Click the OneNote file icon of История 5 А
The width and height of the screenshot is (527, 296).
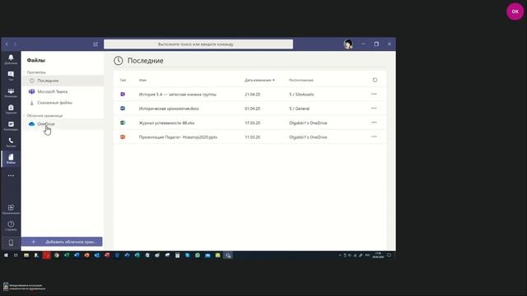pyautogui.click(x=123, y=95)
